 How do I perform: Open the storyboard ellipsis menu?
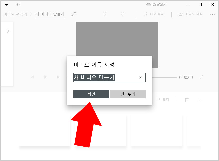tap(200, 100)
